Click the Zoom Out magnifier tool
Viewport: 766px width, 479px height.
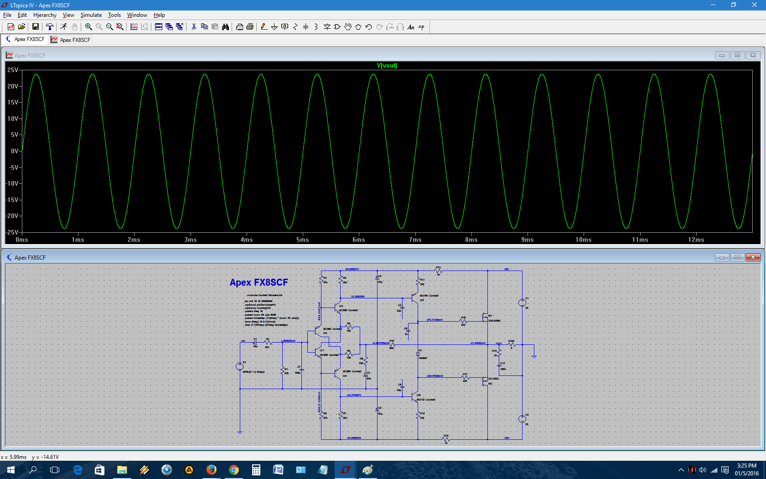[109, 27]
